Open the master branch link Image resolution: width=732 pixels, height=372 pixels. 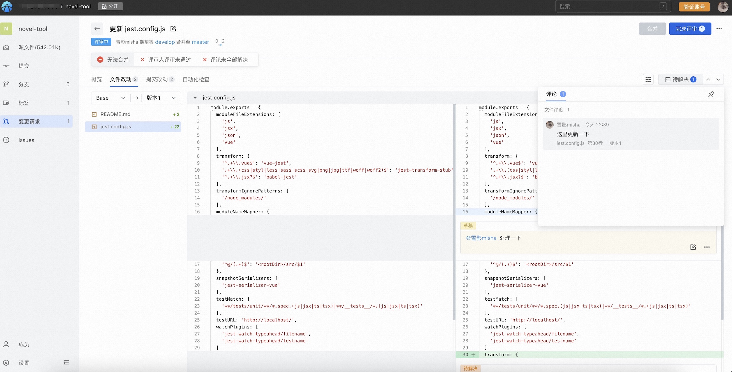[200, 42]
